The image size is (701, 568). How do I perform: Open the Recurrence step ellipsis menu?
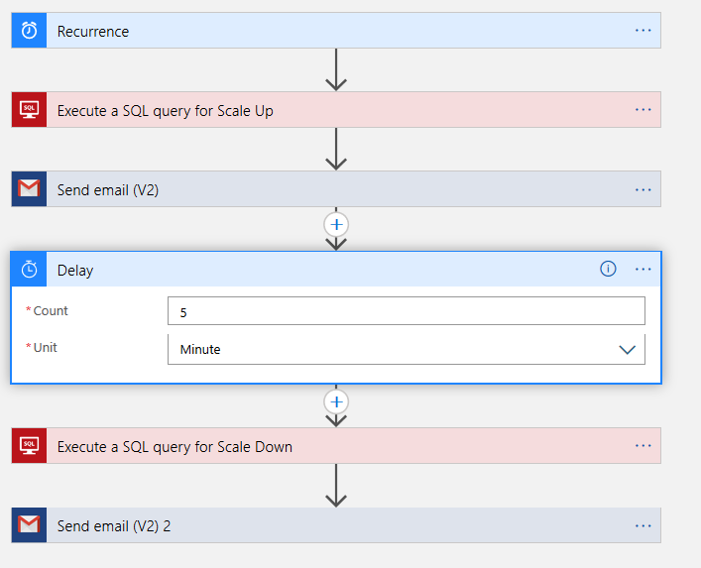pos(643,31)
